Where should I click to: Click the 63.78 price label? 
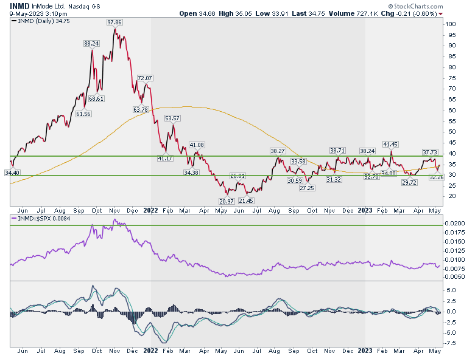click(x=141, y=109)
